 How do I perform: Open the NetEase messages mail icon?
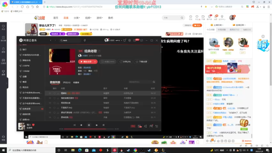tap(135, 40)
